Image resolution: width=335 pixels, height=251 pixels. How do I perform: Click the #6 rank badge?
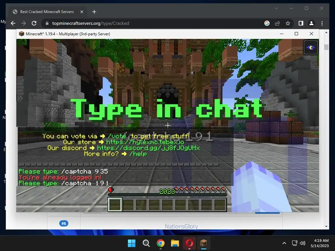(64, 224)
